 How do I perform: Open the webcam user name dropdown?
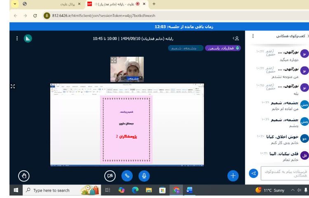[132, 78]
